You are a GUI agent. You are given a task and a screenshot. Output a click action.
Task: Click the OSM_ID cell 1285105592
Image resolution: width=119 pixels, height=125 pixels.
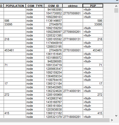click(x=53, y=39)
